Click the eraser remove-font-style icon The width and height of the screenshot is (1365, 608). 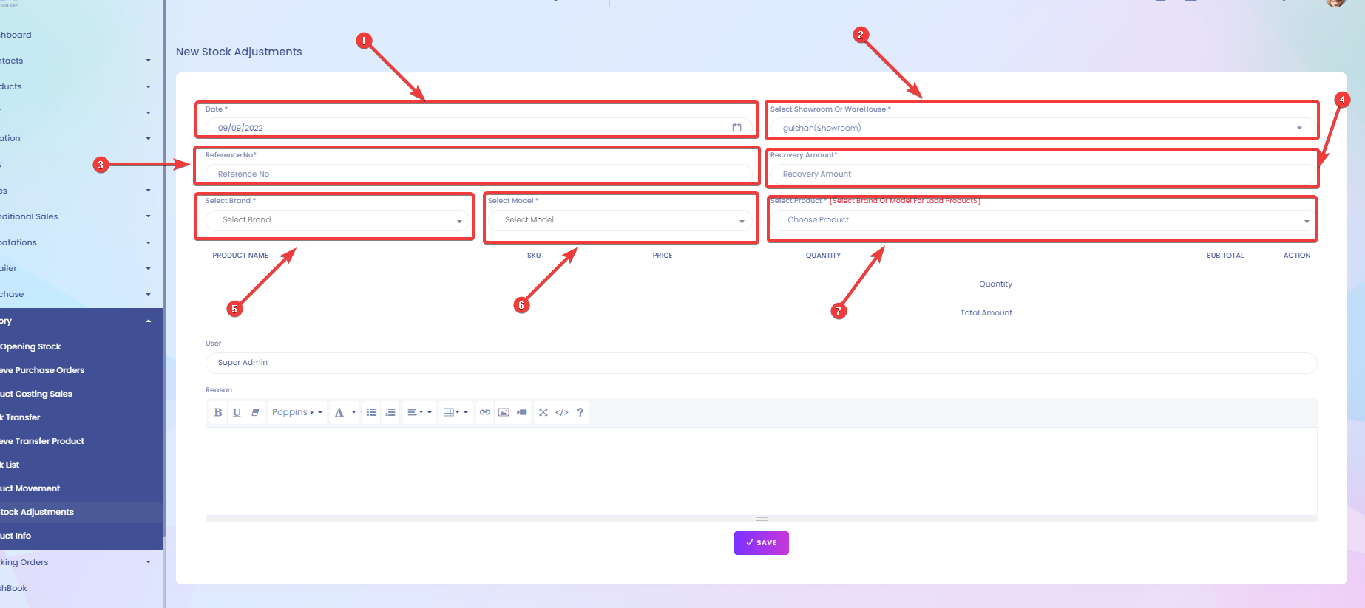tap(255, 412)
